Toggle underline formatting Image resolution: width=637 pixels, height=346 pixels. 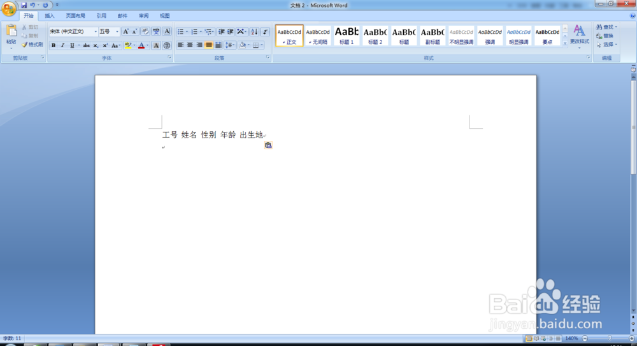click(72, 45)
